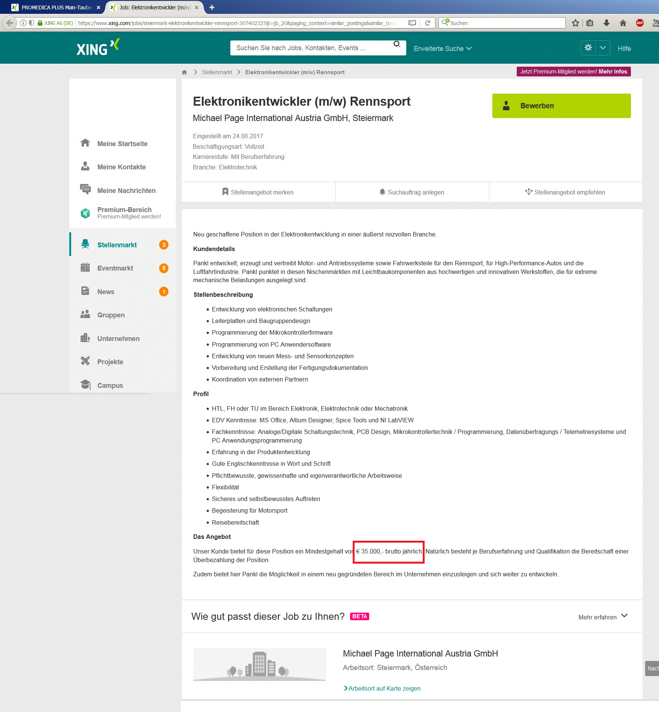659x712 pixels.
Task: Go to Stellenmarkt breadcrumb link
Action: click(x=217, y=72)
